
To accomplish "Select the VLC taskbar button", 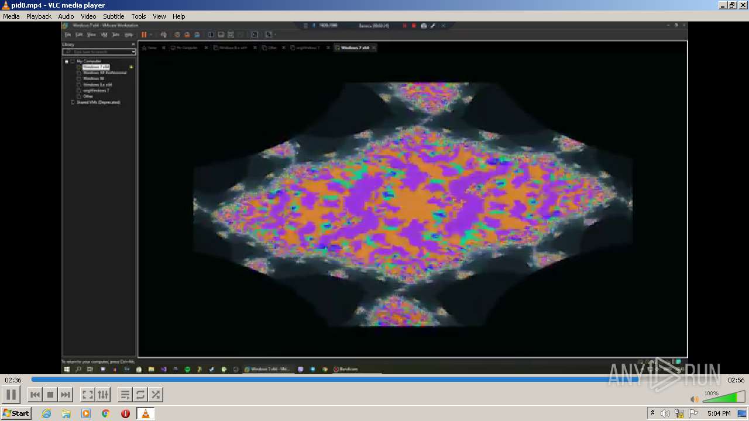I will [145, 413].
